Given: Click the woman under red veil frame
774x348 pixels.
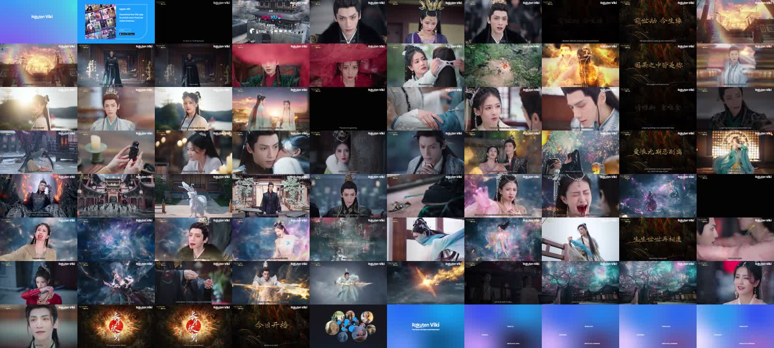Looking at the screenshot, I should (x=348, y=65).
